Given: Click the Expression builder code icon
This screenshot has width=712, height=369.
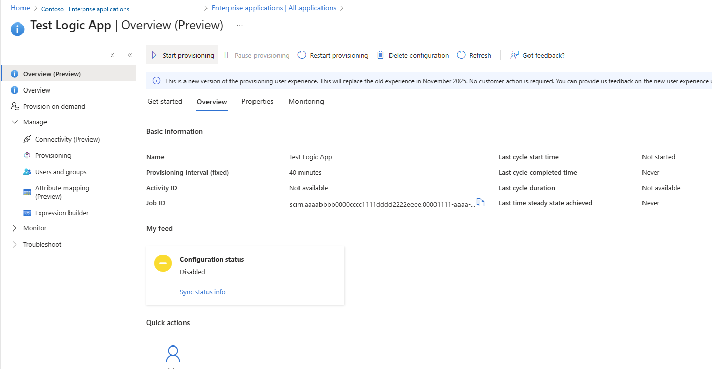Looking at the screenshot, I should click(x=27, y=213).
